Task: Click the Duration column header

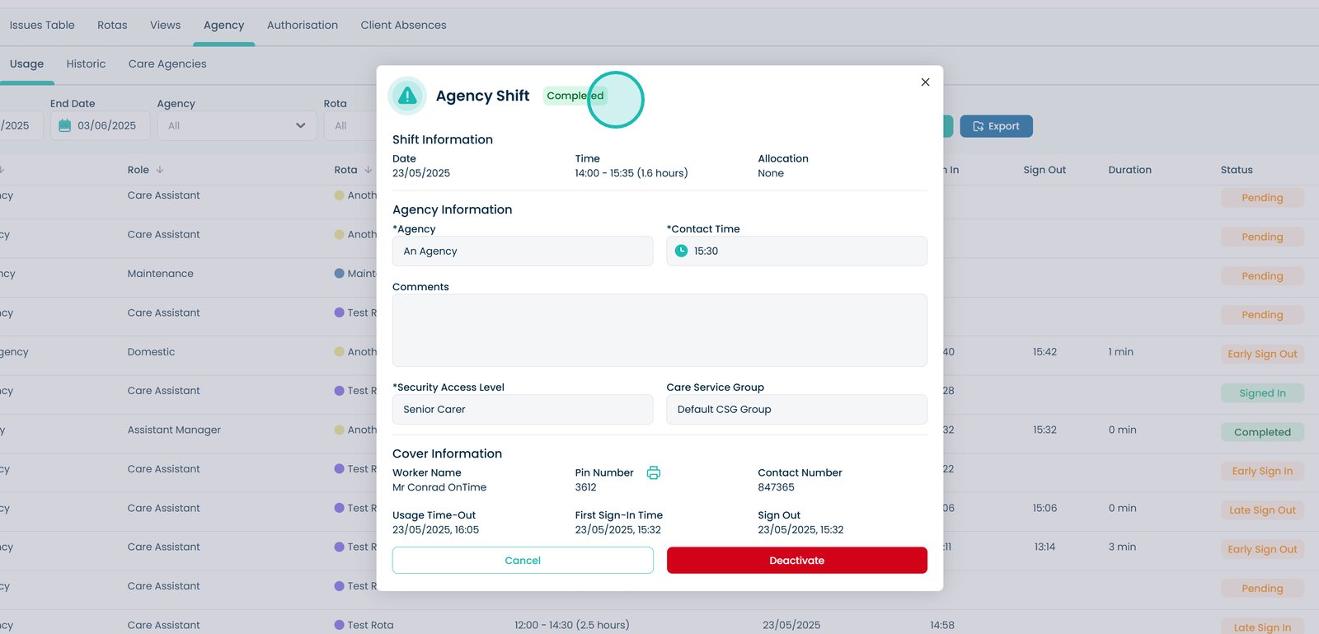Action: 1129,170
